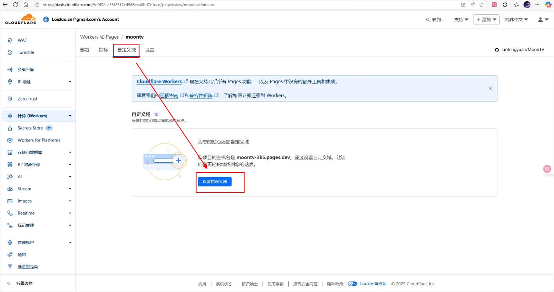Select 计算 (Workers) sidebar item
This screenshot has height=292, width=554.
(x=38, y=116)
